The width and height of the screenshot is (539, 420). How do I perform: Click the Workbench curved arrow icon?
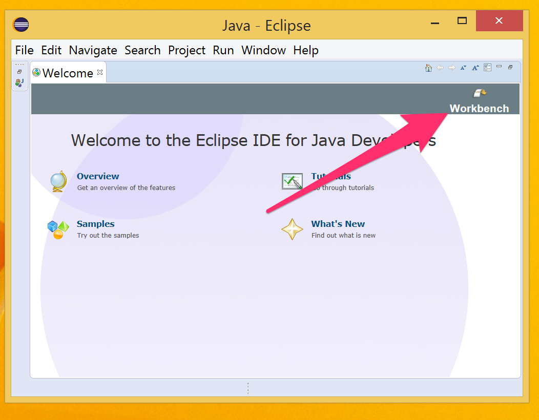coord(479,93)
